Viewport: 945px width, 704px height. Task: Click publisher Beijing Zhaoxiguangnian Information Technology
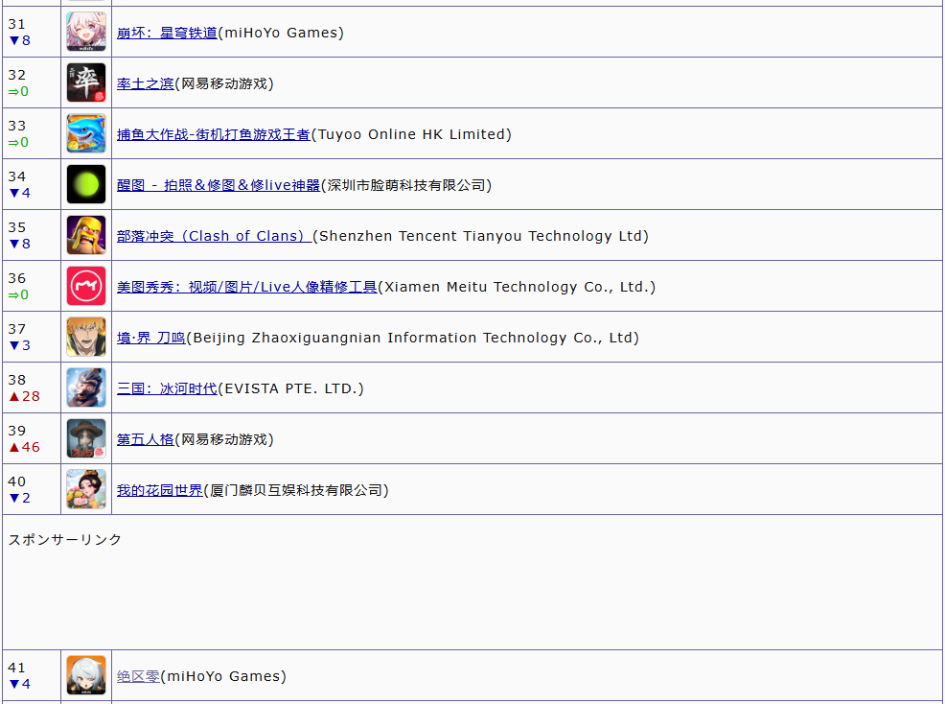[x=413, y=338]
